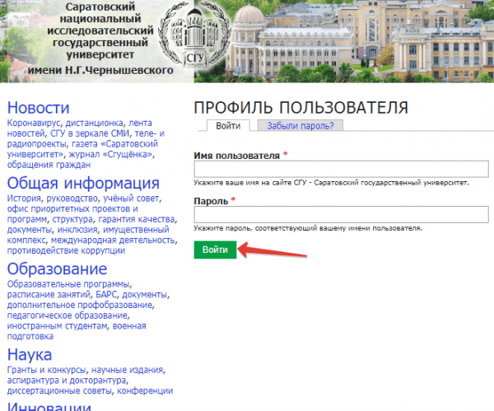Open the диссертационные советы link
This screenshot has height=411, width=494.
click(59, 391)
